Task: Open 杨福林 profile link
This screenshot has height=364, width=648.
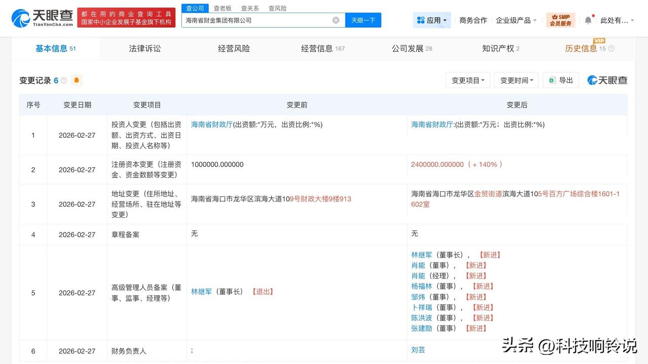Action: pos(422,287)
